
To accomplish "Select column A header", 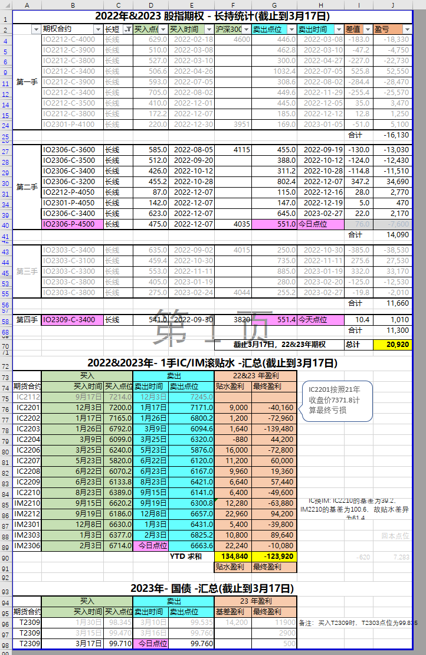I will point(27,5).
